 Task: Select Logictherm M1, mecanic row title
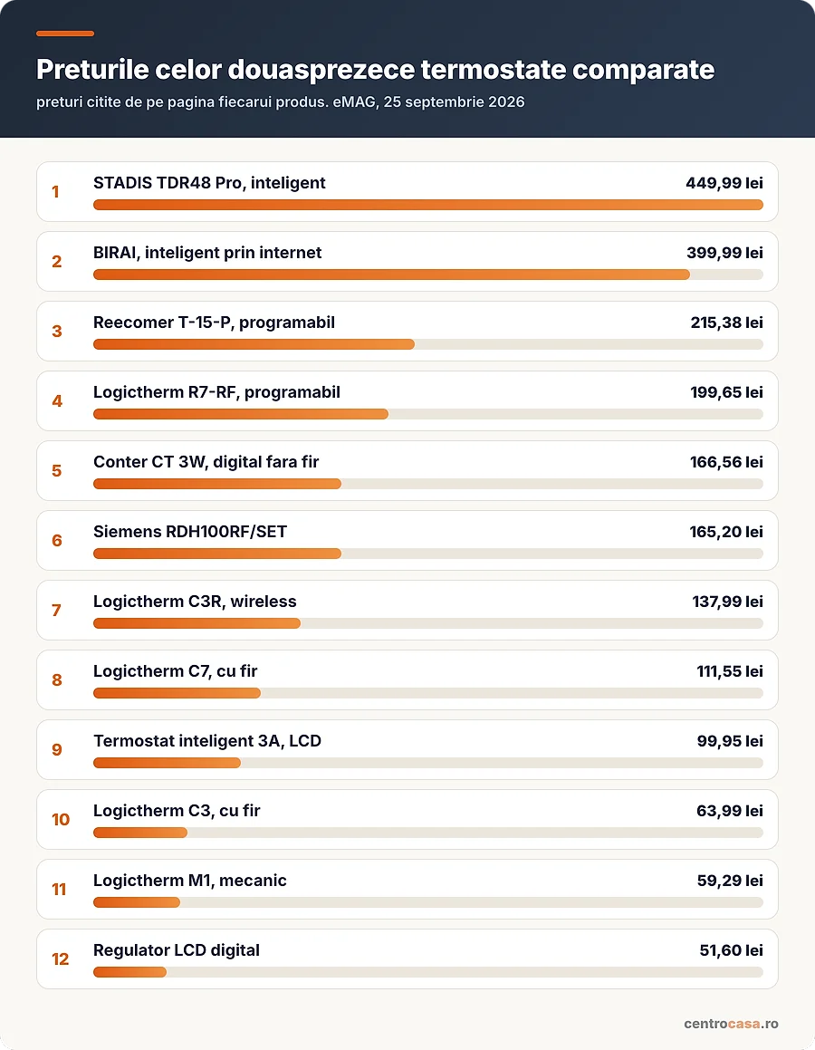point(189,881)
